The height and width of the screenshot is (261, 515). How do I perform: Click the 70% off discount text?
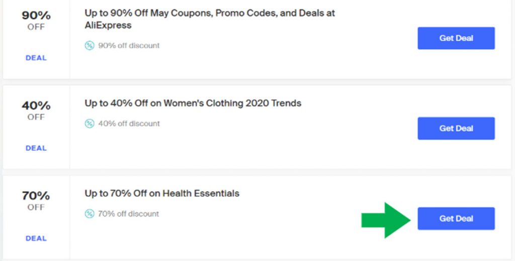[128, 214]
